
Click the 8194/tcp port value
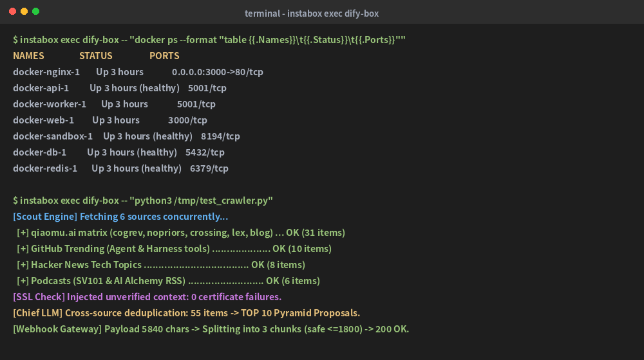pyautogui.click(x=220, y=136)
